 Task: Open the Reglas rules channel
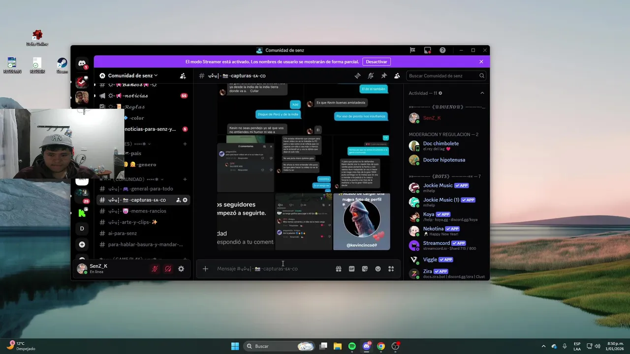143,107
